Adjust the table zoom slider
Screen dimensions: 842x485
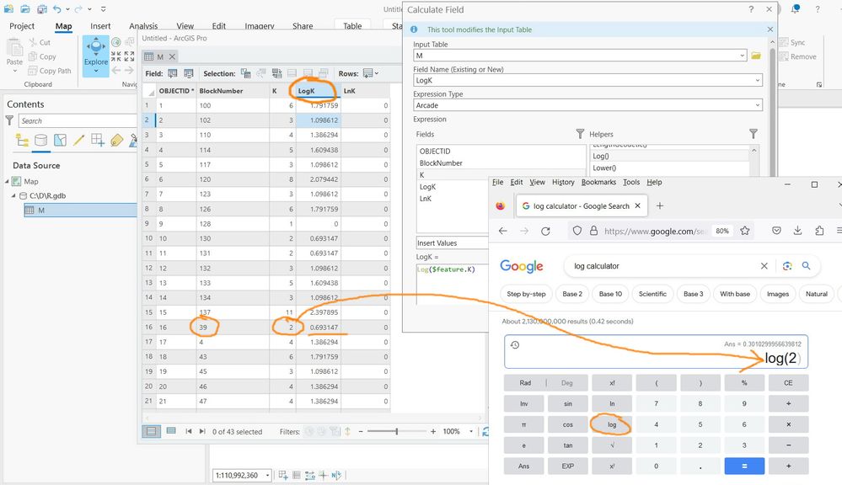(396, 431)
